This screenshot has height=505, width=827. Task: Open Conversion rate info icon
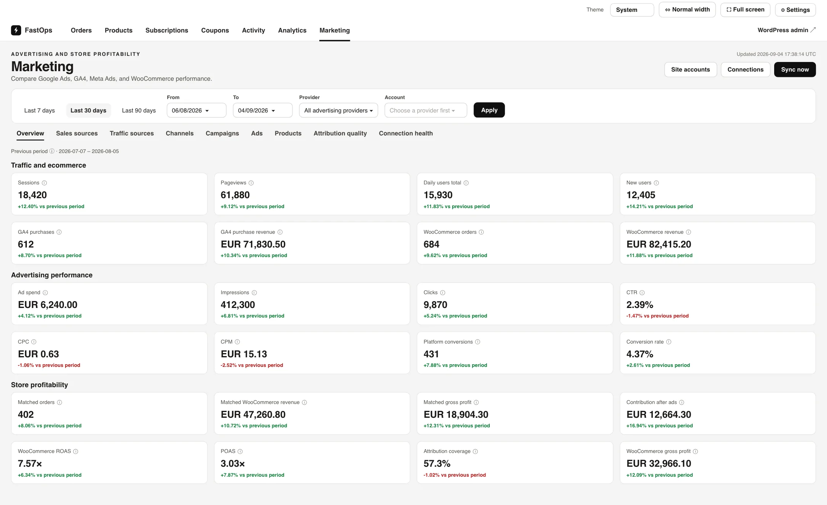(x=669, y=342)
